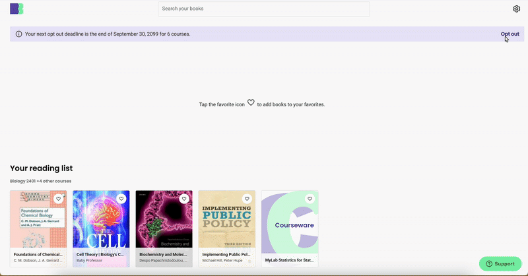Click the info icon in deadline banner
528x276 pixels.
[18, 34]
